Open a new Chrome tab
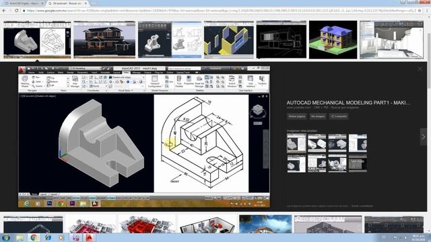The height and width of the screenshot is (242, 431). coord(94,3)
